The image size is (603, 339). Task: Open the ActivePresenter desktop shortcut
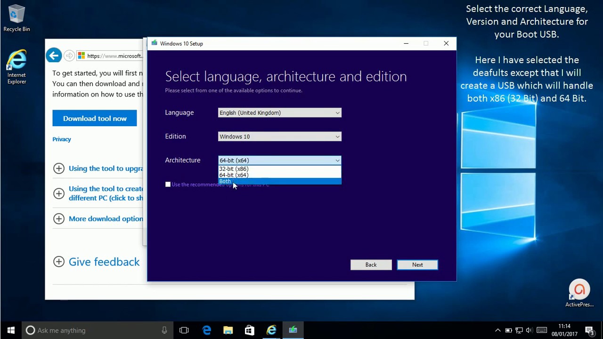[x=579, y=293]
